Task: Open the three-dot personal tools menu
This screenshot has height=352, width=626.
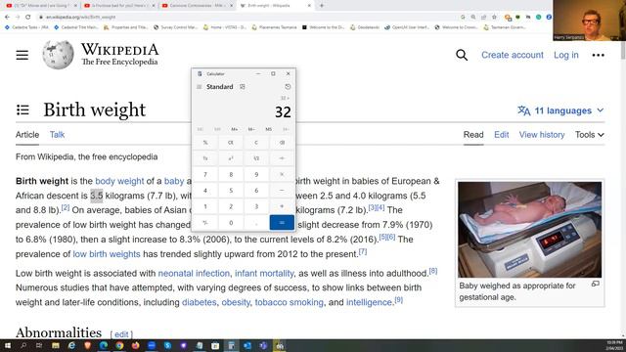Action: coord(598,55)
